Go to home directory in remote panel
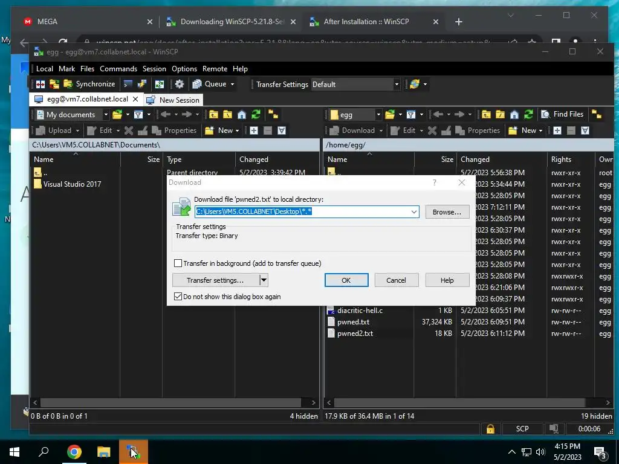Screen dimensions: 619x464 (x=514, y=115)
